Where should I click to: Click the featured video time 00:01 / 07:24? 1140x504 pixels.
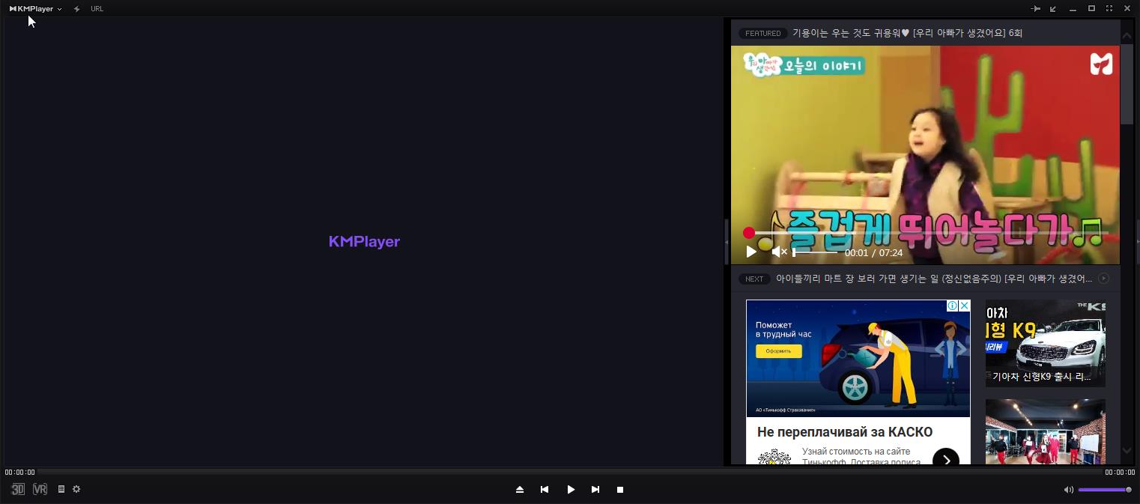point(873,253)
